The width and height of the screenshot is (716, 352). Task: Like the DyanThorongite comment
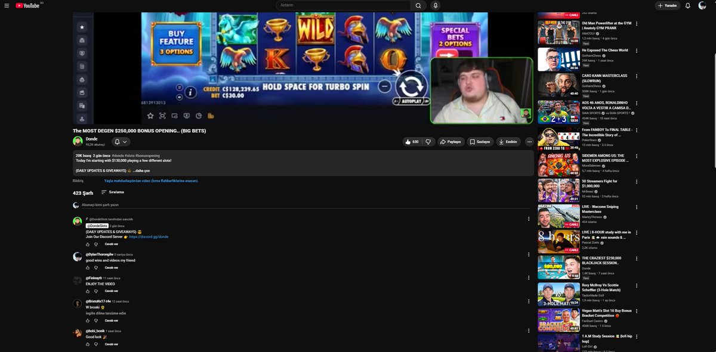point(88,268)
